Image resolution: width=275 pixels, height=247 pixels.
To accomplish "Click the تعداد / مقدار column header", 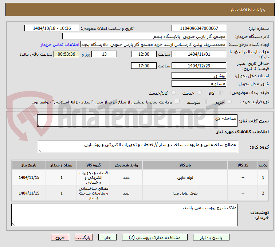I will [x=62, y=165].
